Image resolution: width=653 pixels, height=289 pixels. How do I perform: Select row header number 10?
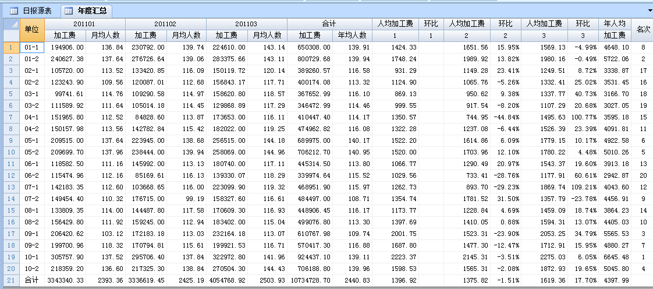coord(10,152)
